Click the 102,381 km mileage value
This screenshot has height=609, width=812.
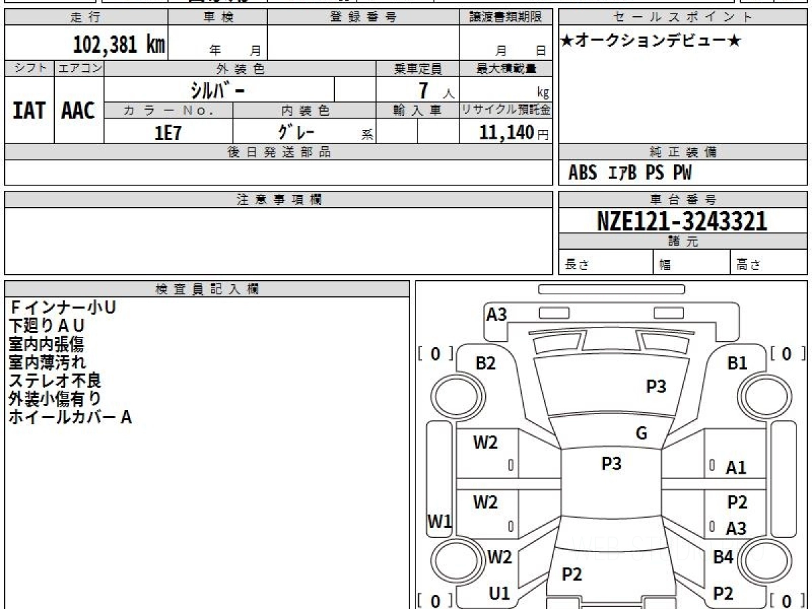(x=119, y=45)
